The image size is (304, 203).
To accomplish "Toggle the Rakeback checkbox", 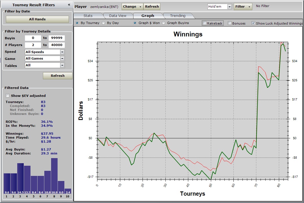I will point(205,23).
